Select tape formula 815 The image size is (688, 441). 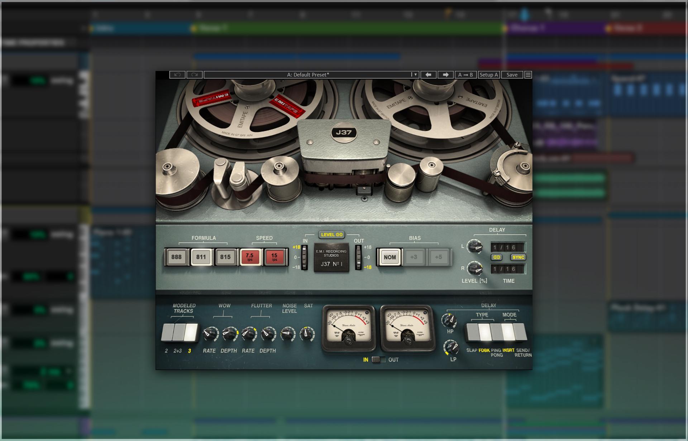pyautogui.click(x=225, y=257)
